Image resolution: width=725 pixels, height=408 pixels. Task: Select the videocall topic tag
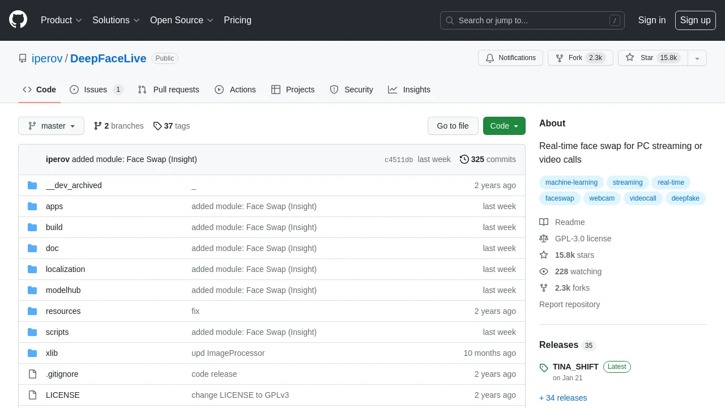(x=643, y=198)
